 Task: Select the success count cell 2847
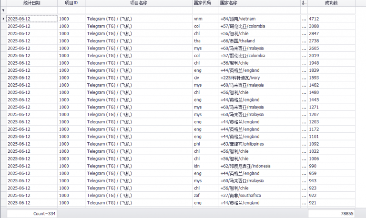331,34
